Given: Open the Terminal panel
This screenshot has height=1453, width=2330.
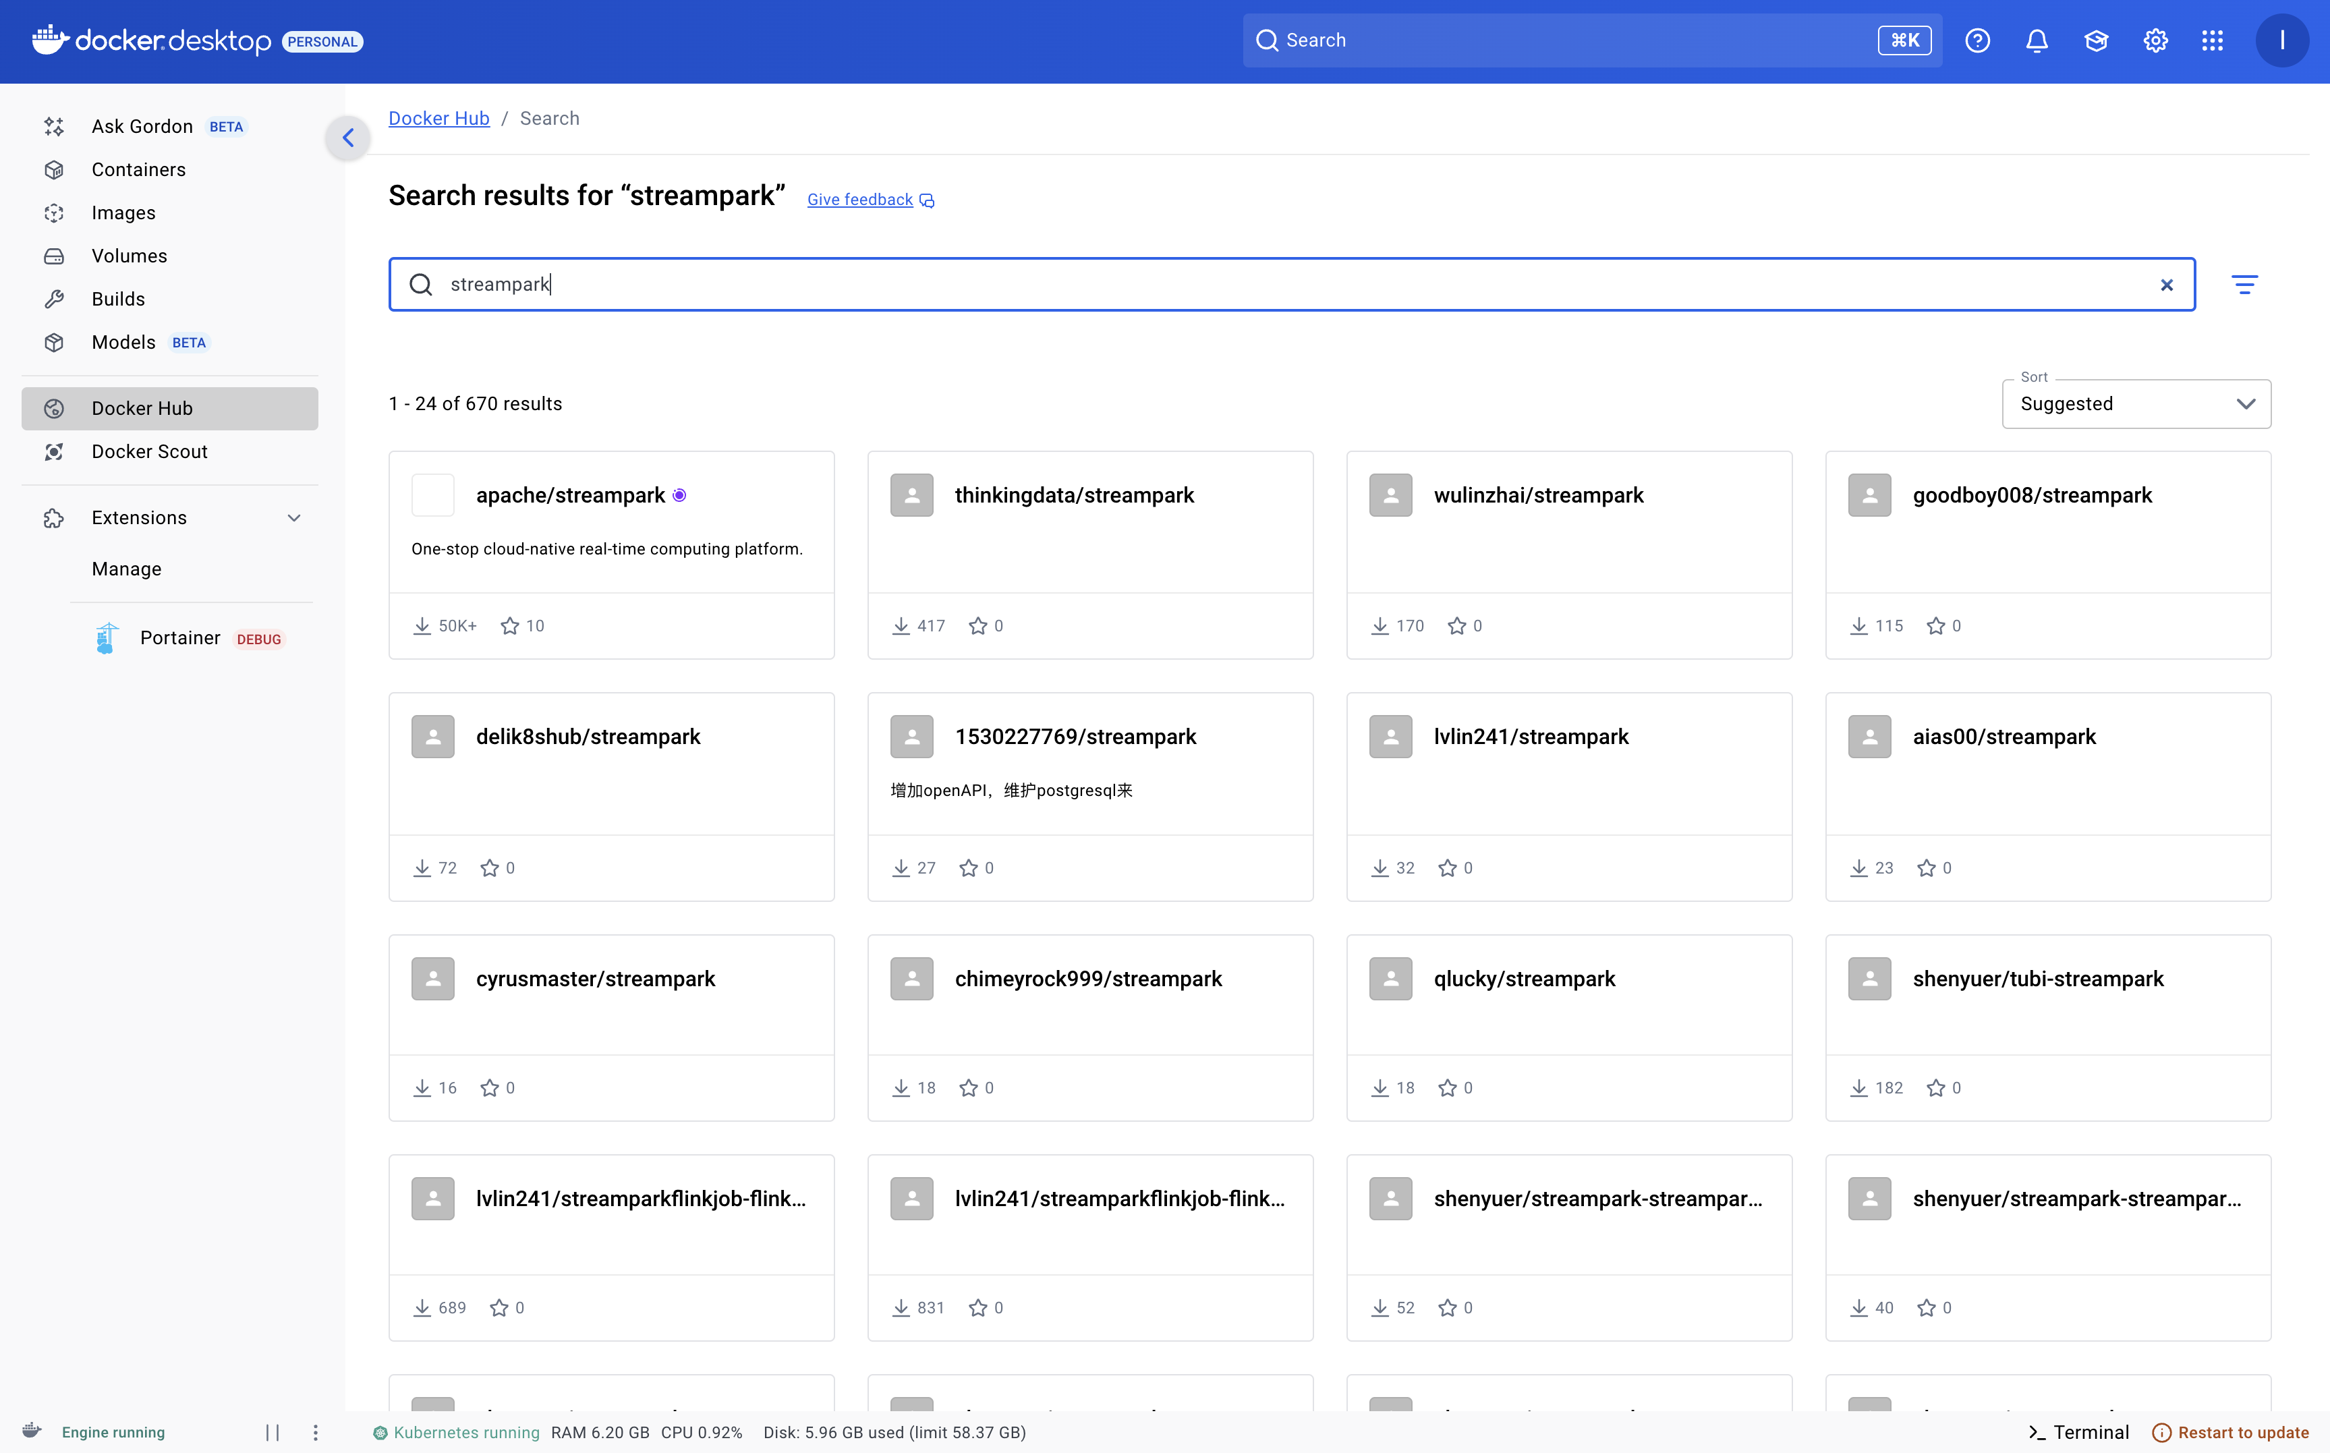Looking at the screenshot, I should tap(2078, 1432).
